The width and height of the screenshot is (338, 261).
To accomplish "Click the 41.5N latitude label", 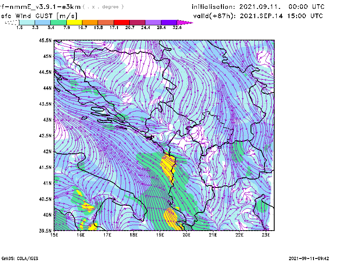I will coord(45,167).
